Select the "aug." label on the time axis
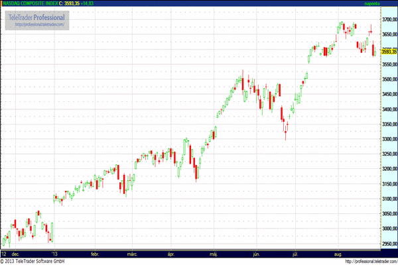This screenshot has height=265, width=398. [x=338, y=253]
